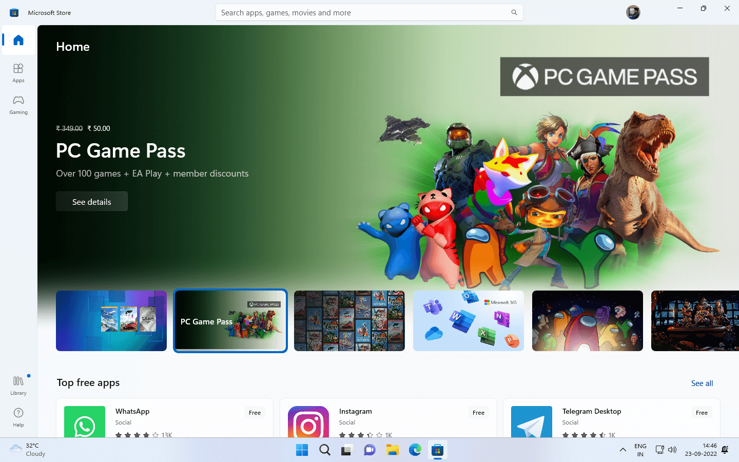Open the Gaming section in the sidebar

[x=18, y=104]
